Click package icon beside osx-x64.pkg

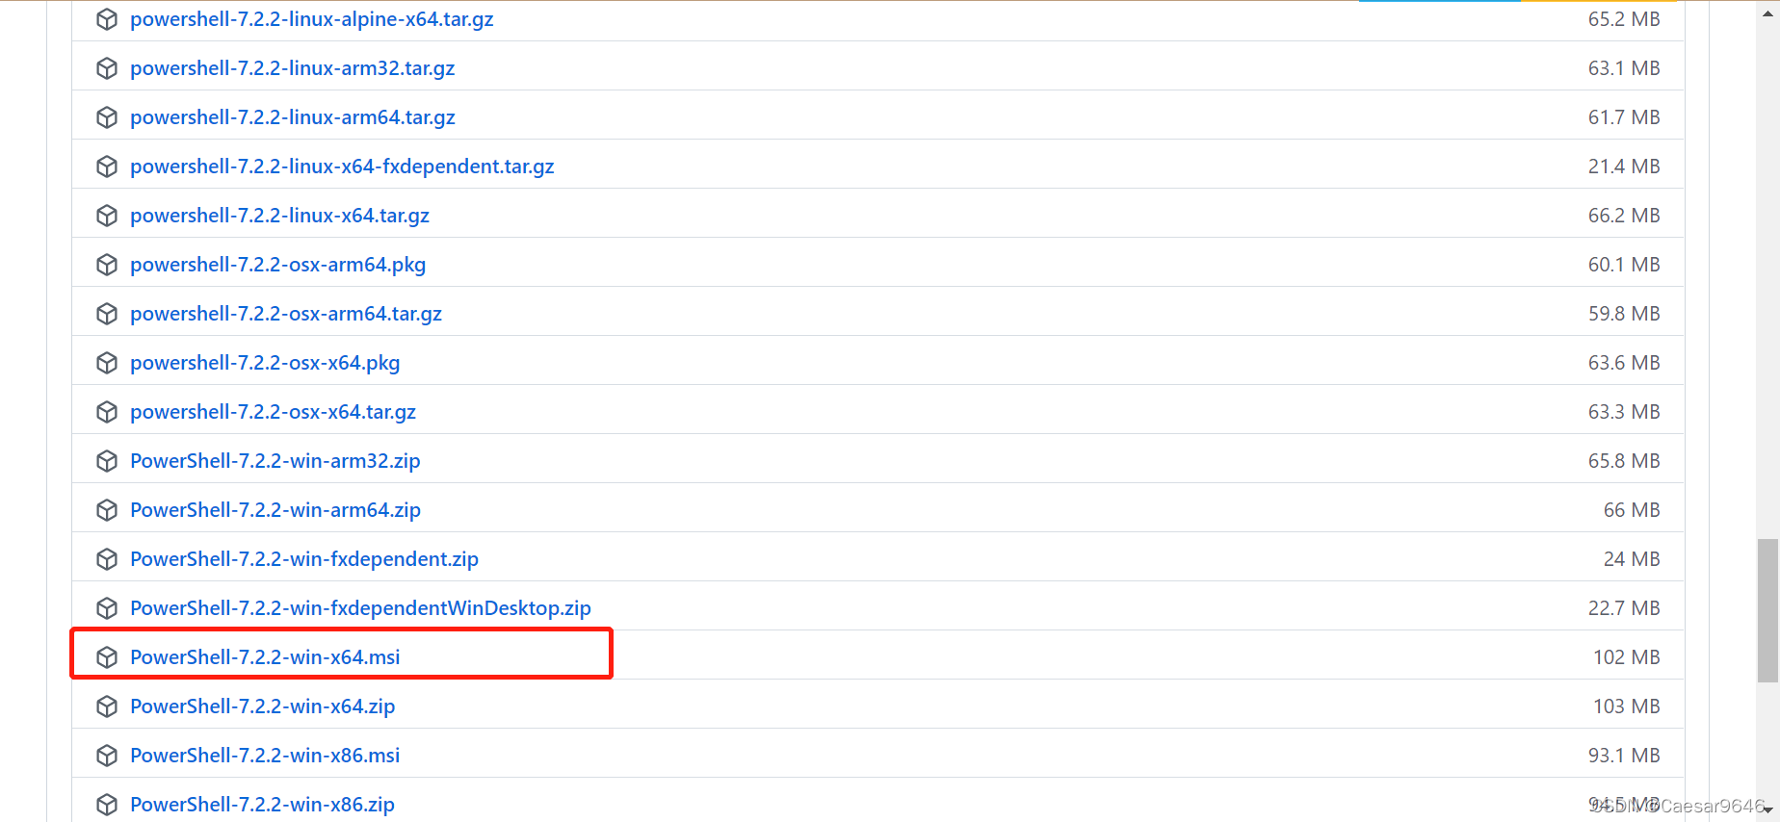[x=107, y=363]
